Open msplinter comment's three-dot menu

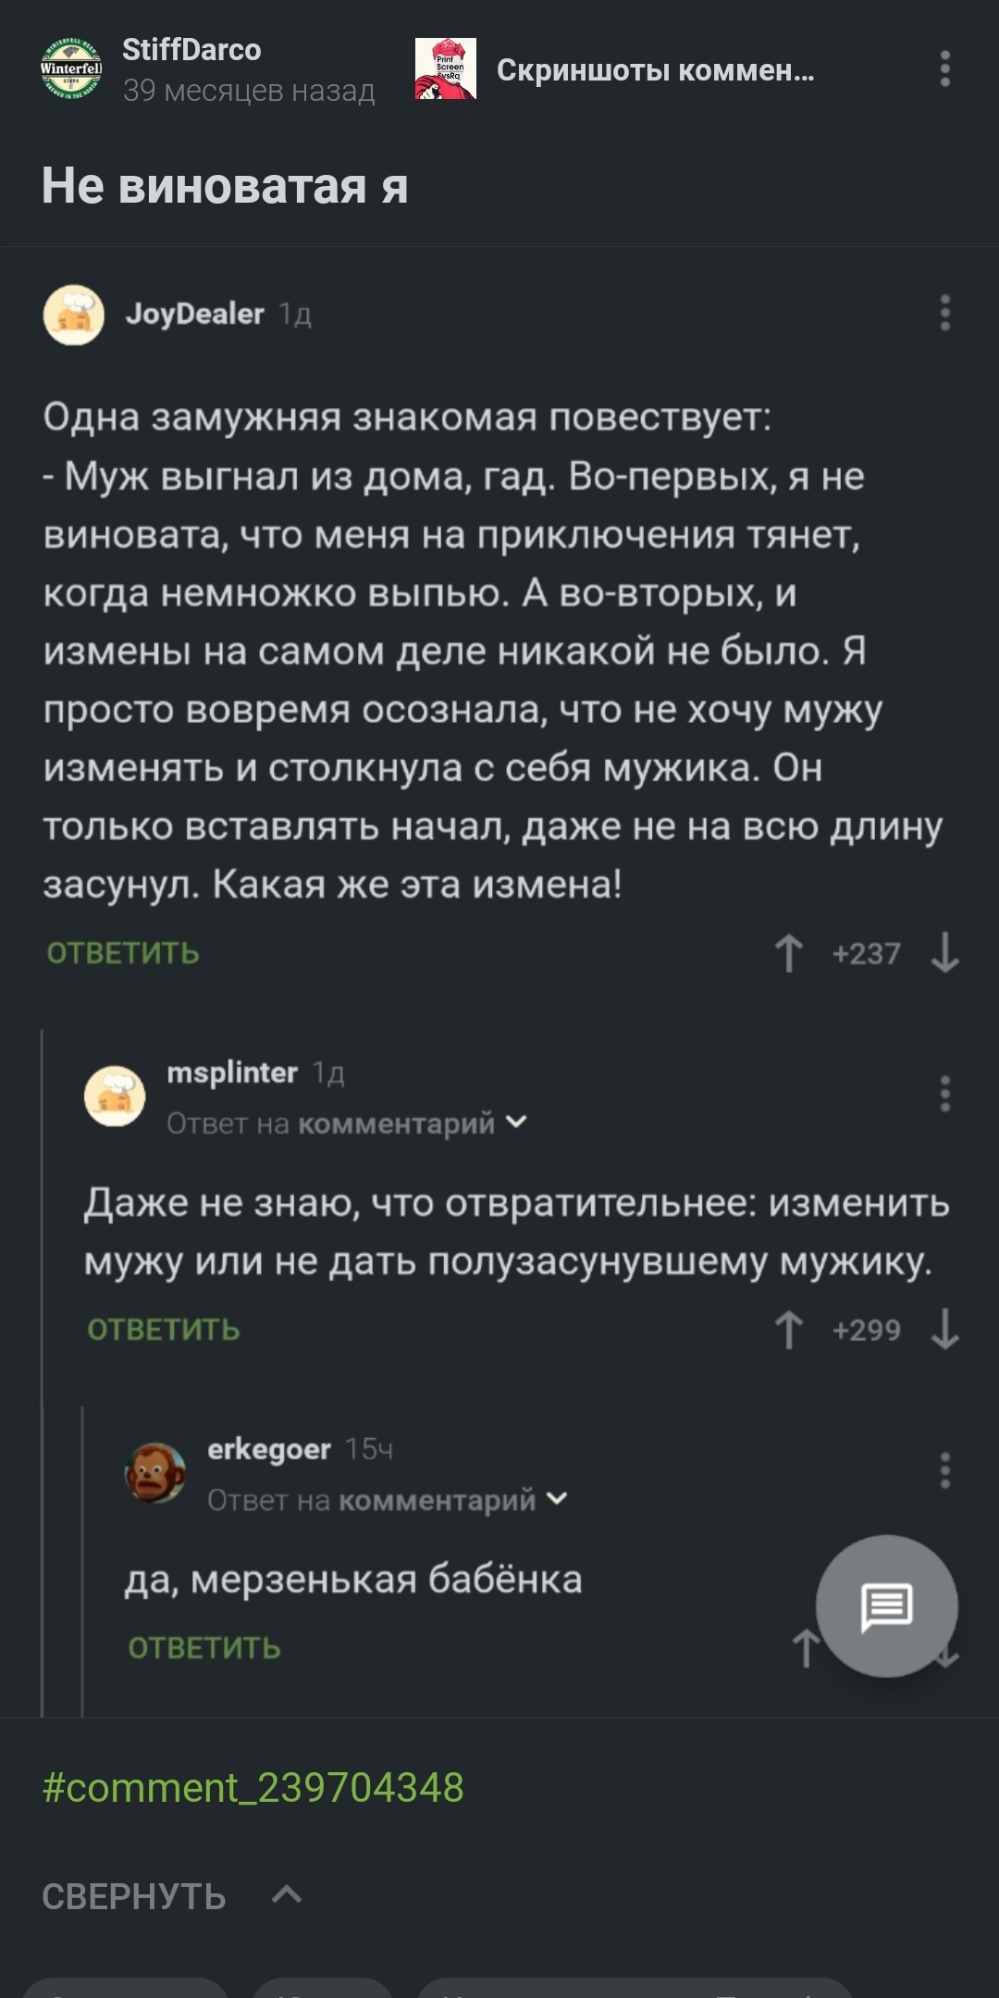944,1094
